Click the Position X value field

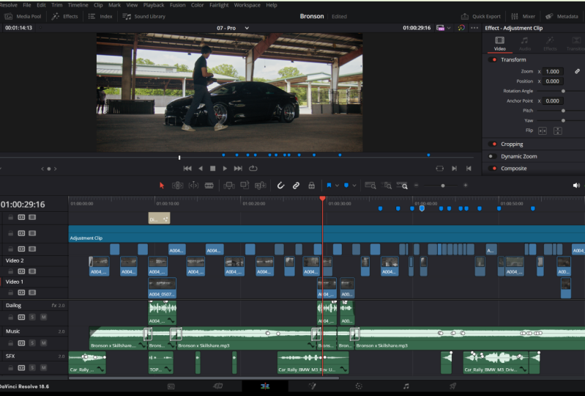pyautogui.click(x=553, y=81)
